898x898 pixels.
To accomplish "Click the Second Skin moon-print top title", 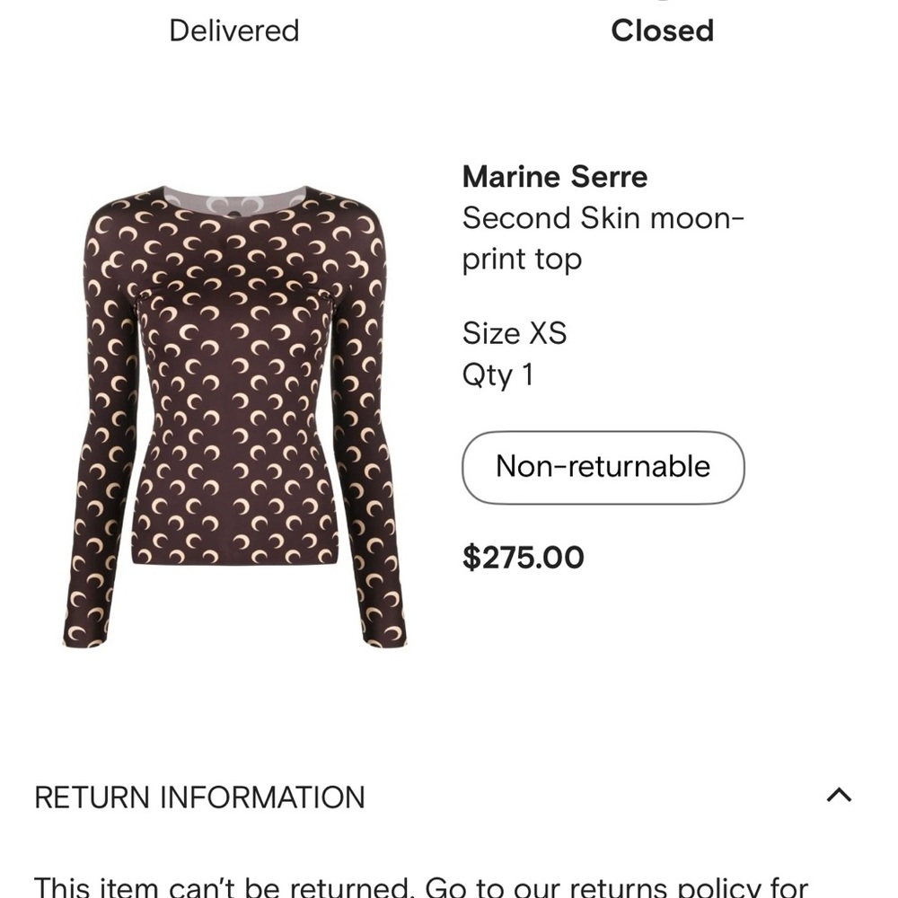I will coord(603,237).
